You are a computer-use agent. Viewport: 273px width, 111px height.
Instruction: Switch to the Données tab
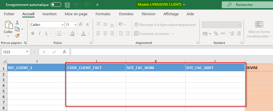click(126, 14)
